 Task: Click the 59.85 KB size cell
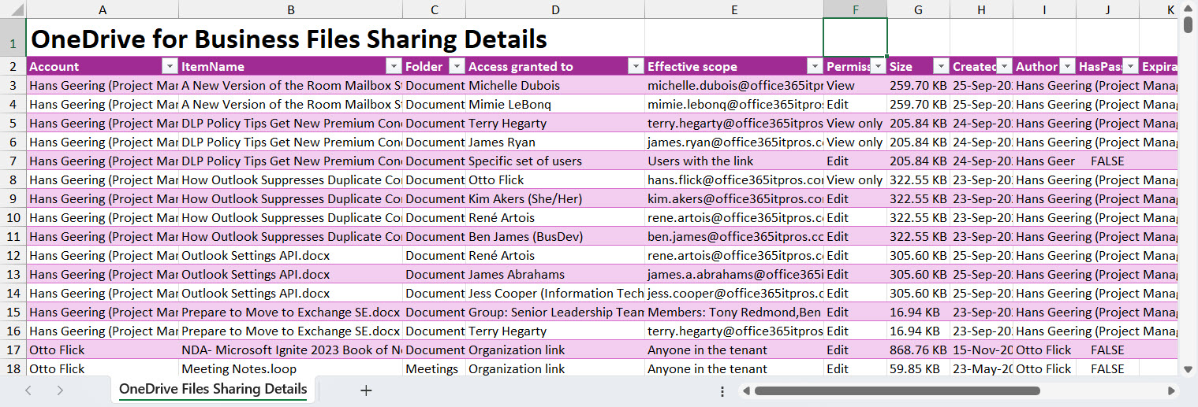click(919, 368)
